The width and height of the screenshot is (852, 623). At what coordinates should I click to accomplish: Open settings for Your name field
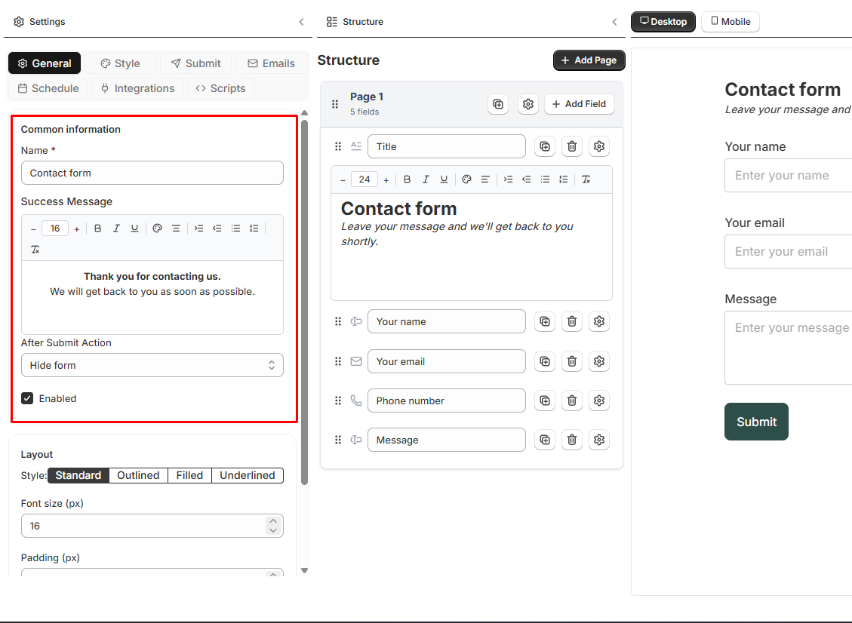(599, 321)
